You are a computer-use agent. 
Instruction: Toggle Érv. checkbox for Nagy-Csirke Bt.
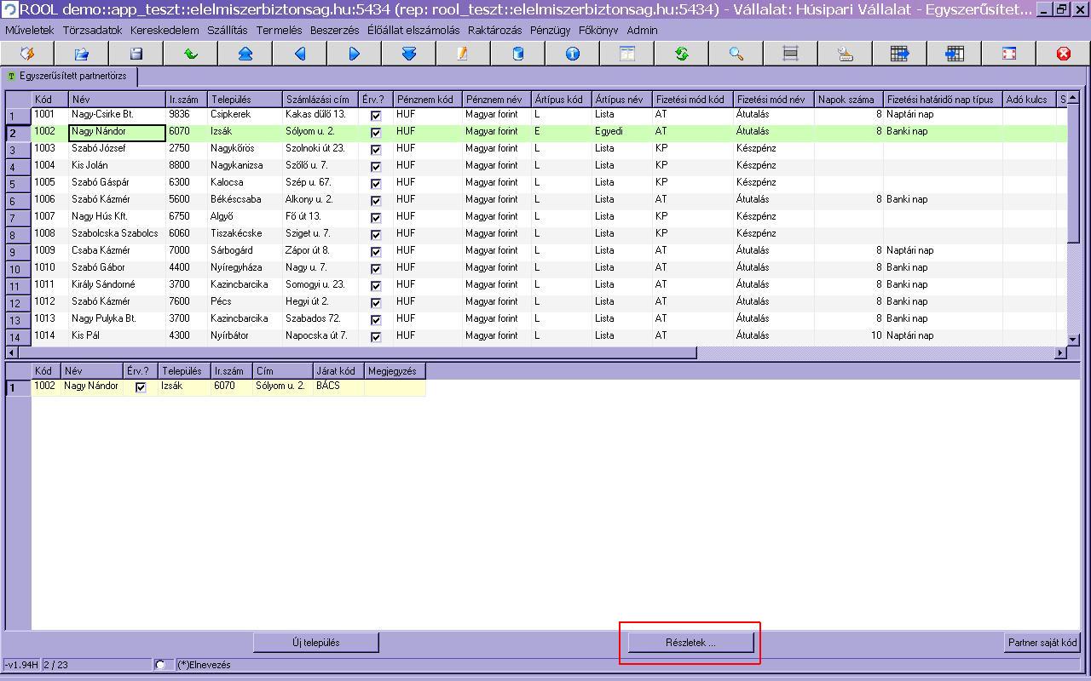(376, 115)
